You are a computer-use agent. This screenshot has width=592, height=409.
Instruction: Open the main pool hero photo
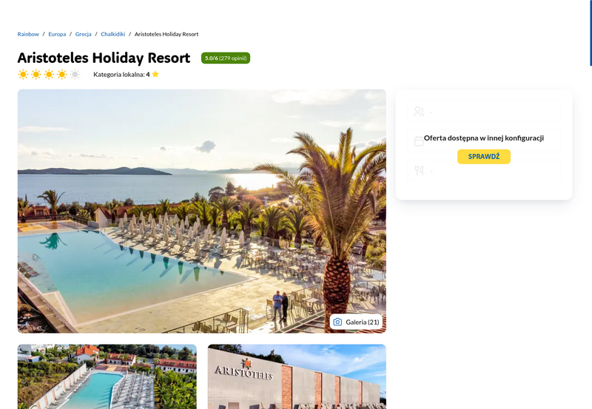point(201,211)
